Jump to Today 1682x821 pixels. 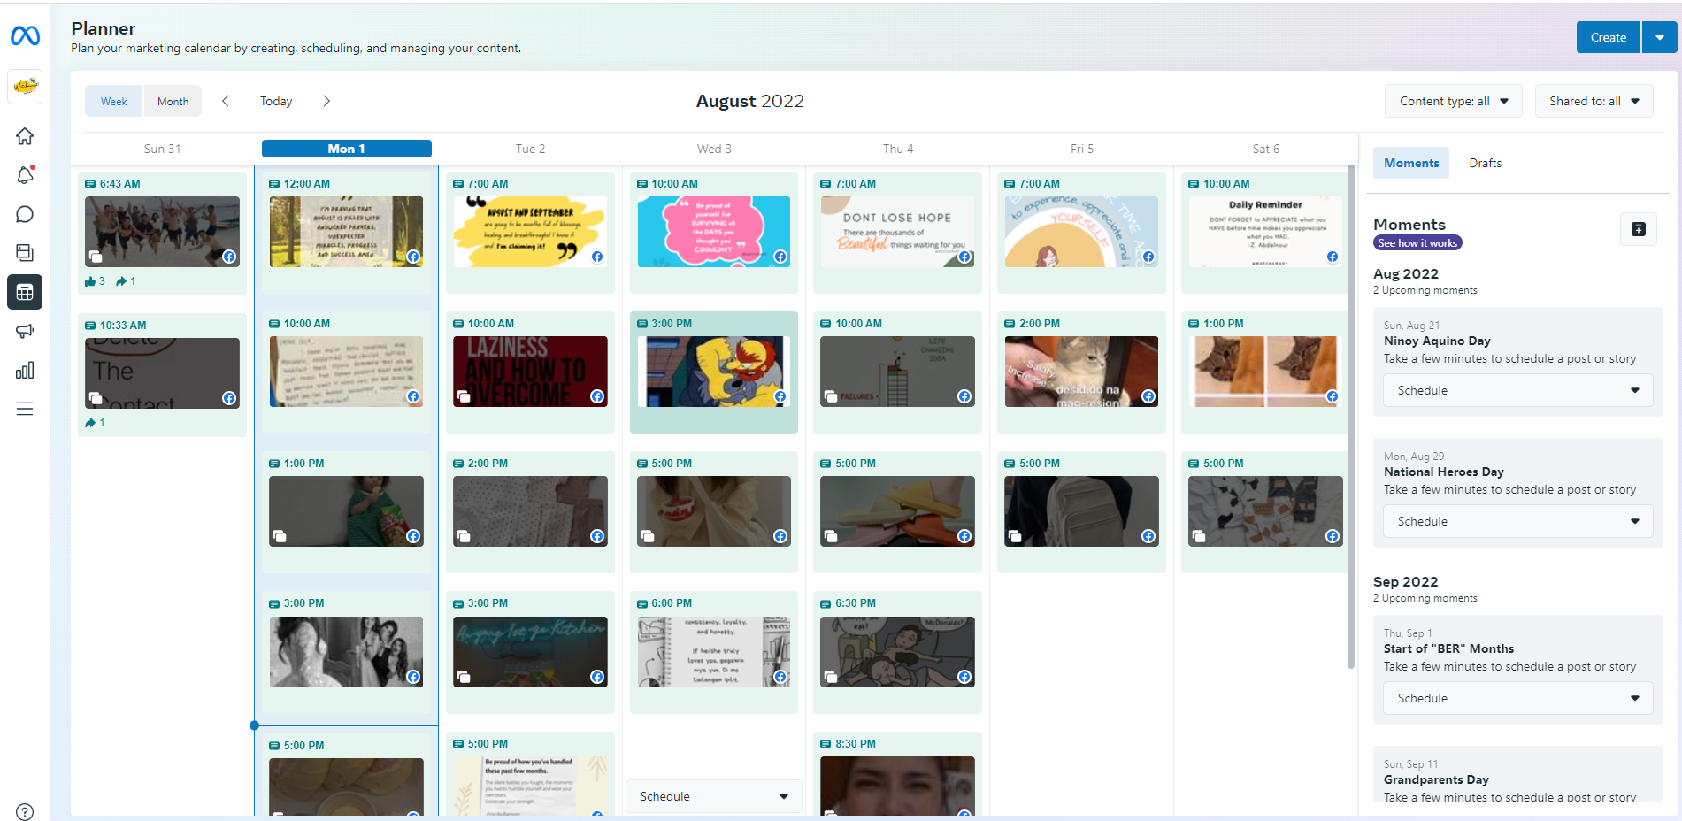tap(276, 101)
